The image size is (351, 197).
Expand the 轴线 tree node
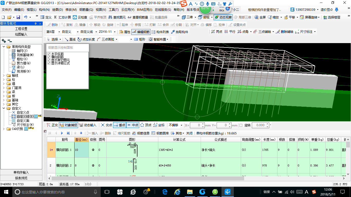click(4, 75)
